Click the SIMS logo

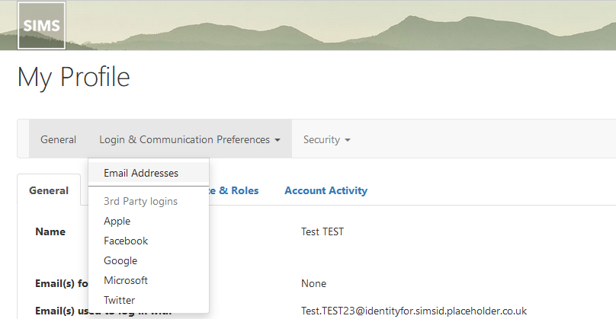42,25
